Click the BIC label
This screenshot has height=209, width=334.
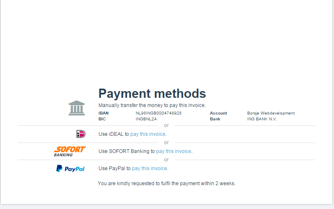102,119
